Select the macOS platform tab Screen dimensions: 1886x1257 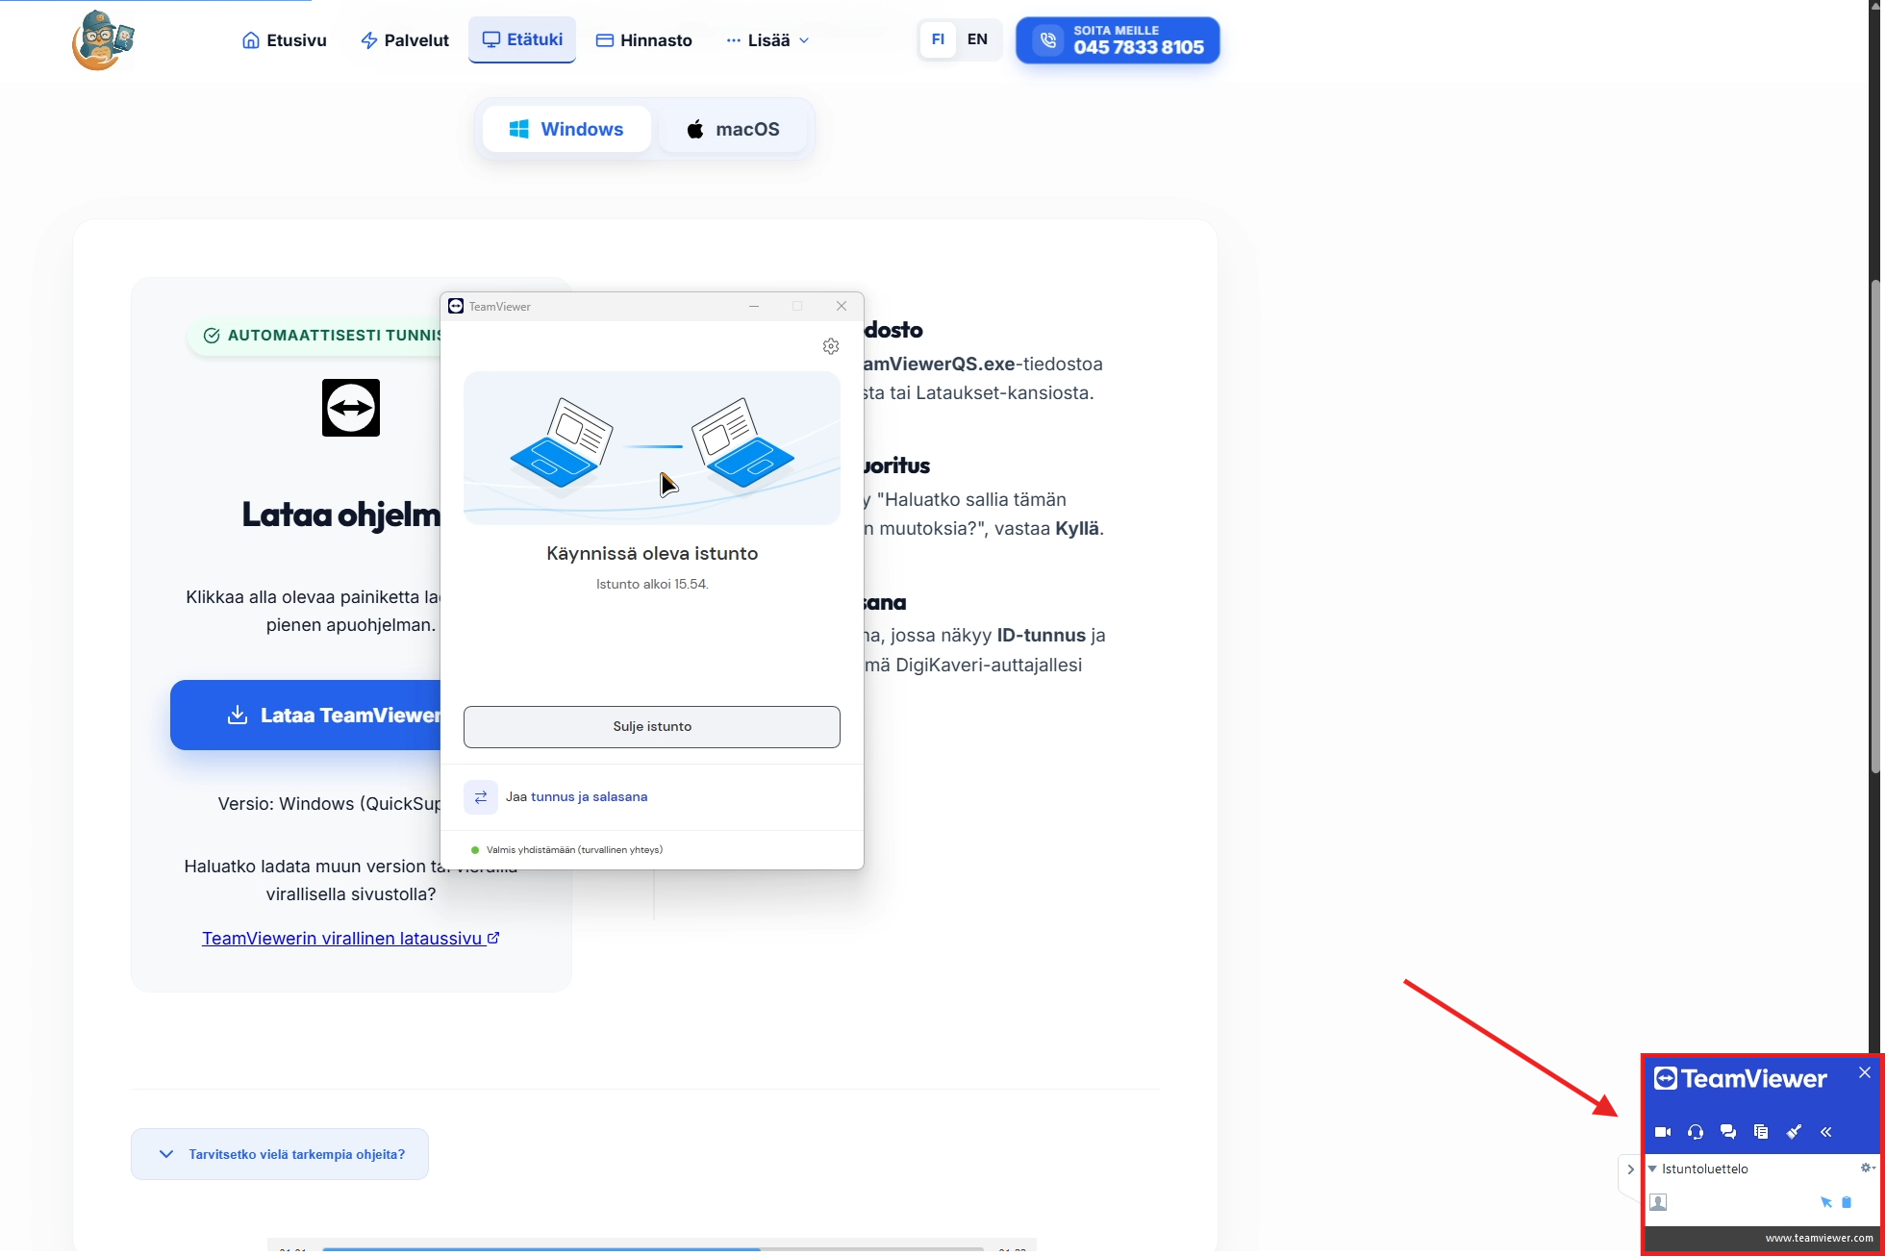pyautogui.click(x=733, y=129)
